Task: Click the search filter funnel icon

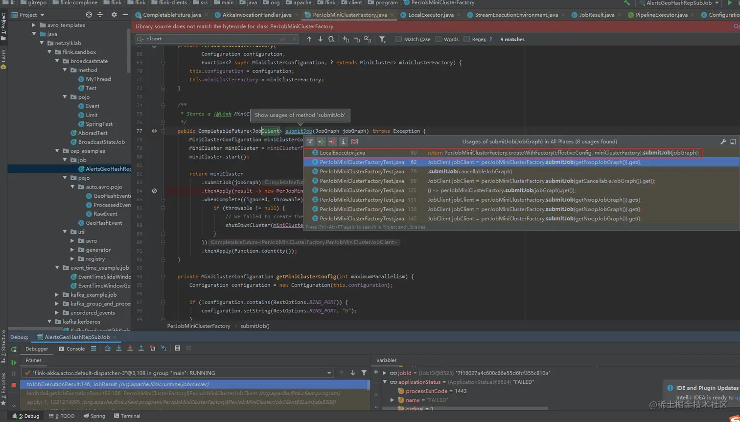Action: click(x=382, y=39)
